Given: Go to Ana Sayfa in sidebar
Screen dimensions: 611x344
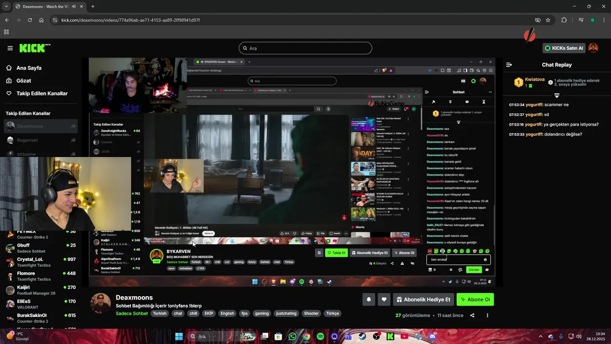Looking at the screenshot, I should 29,68.
